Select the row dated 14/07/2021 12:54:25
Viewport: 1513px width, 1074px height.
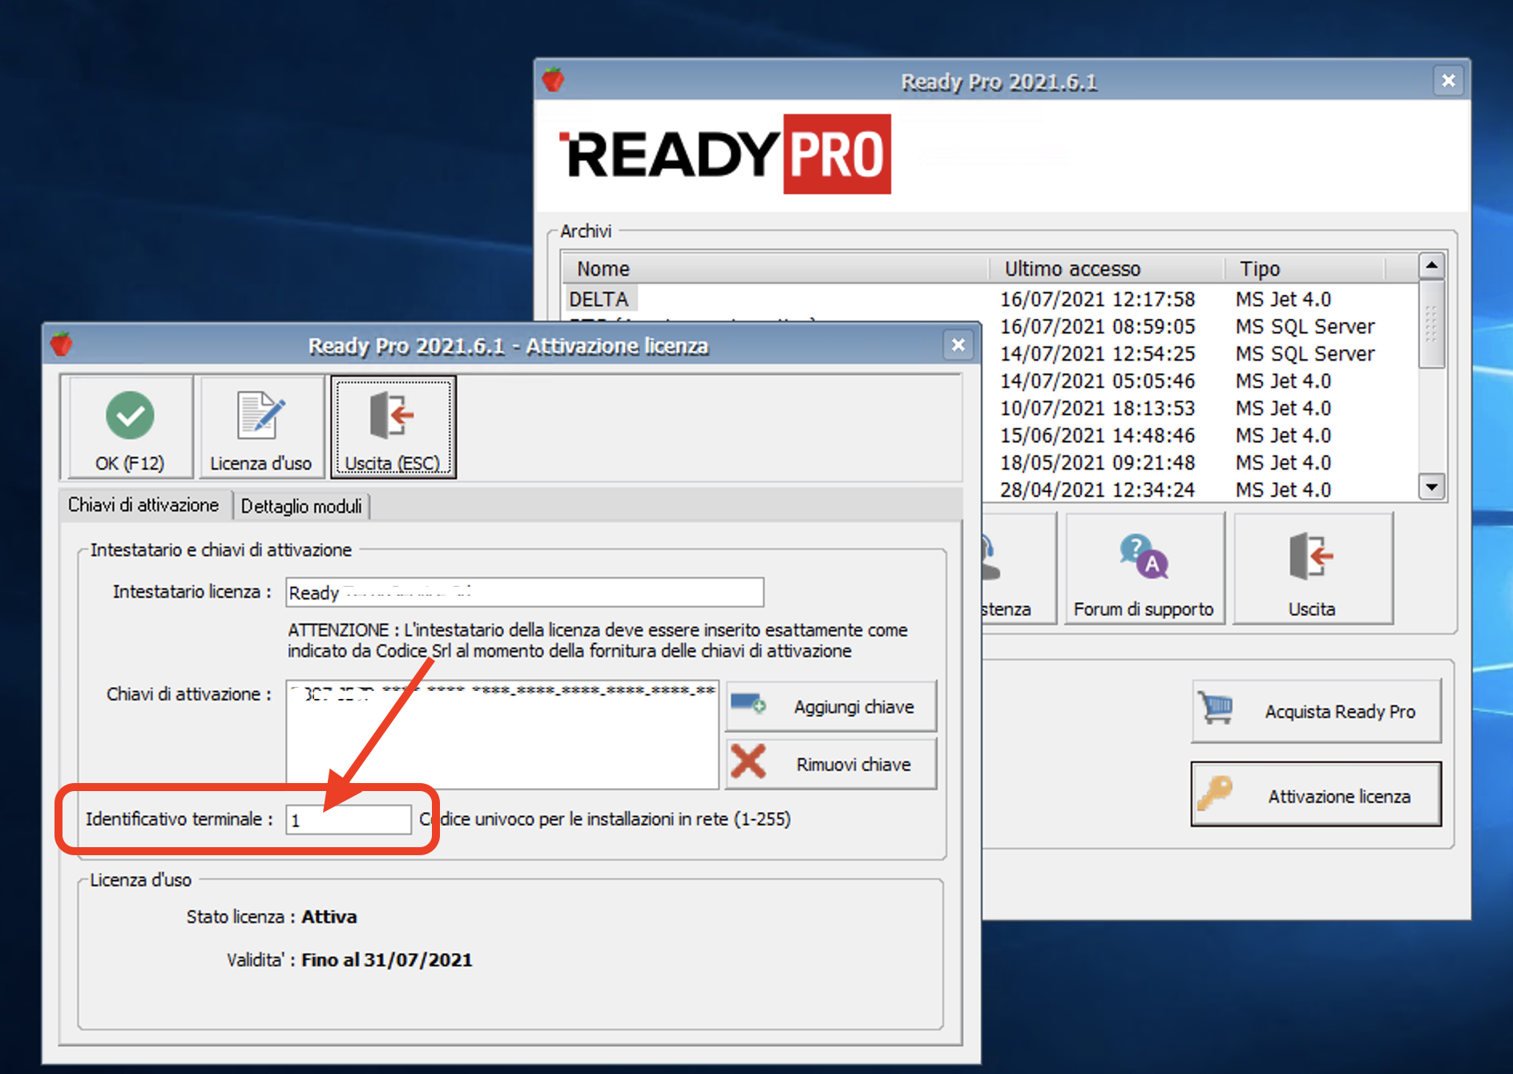(x=1200, y=353)
